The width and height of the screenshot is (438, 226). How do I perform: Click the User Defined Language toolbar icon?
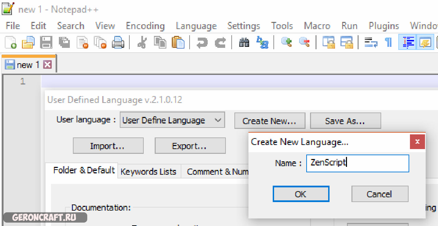point(425,43)
